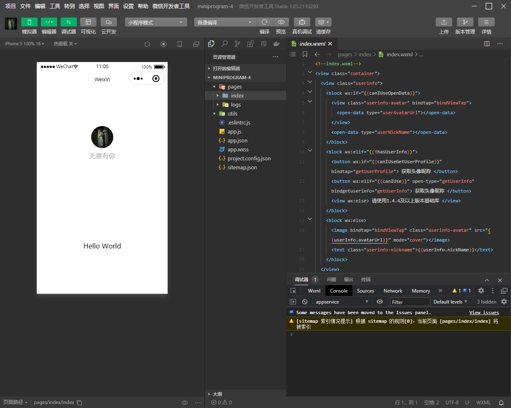Open the 帮助 menu
This screenshot has width=511, height=408.
tap(143, 6)
